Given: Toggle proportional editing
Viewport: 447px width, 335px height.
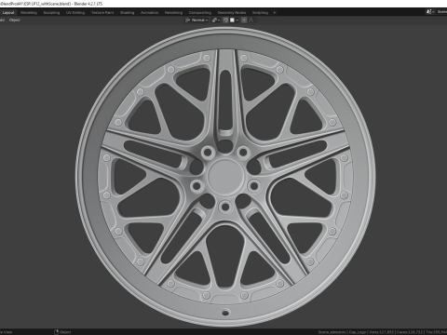Looking at the screenshot, I should [244, 20].
